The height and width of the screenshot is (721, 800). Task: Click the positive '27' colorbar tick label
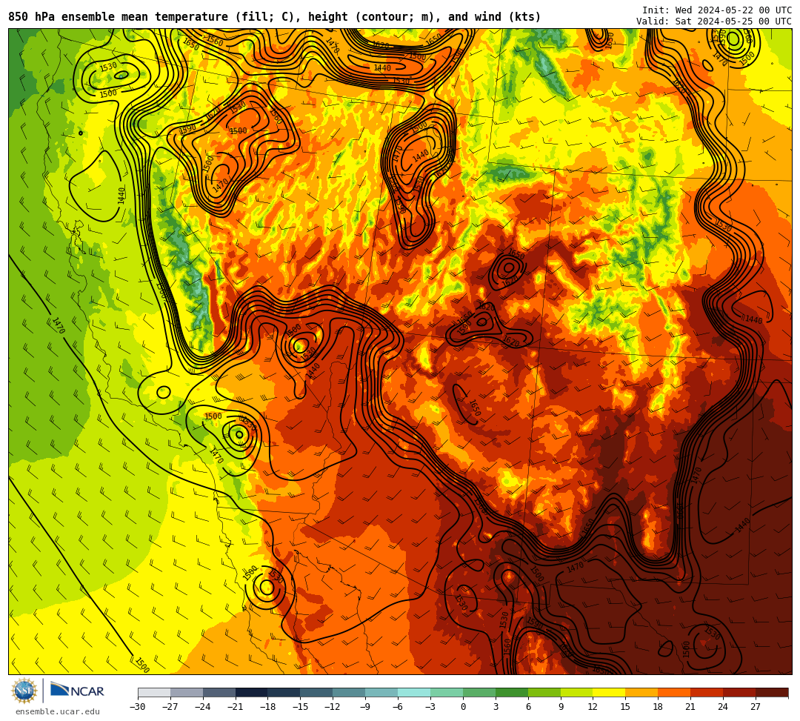(756, 707)
